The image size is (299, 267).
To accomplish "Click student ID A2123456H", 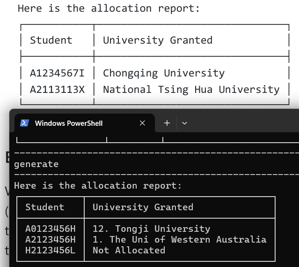I will (51, 240).
